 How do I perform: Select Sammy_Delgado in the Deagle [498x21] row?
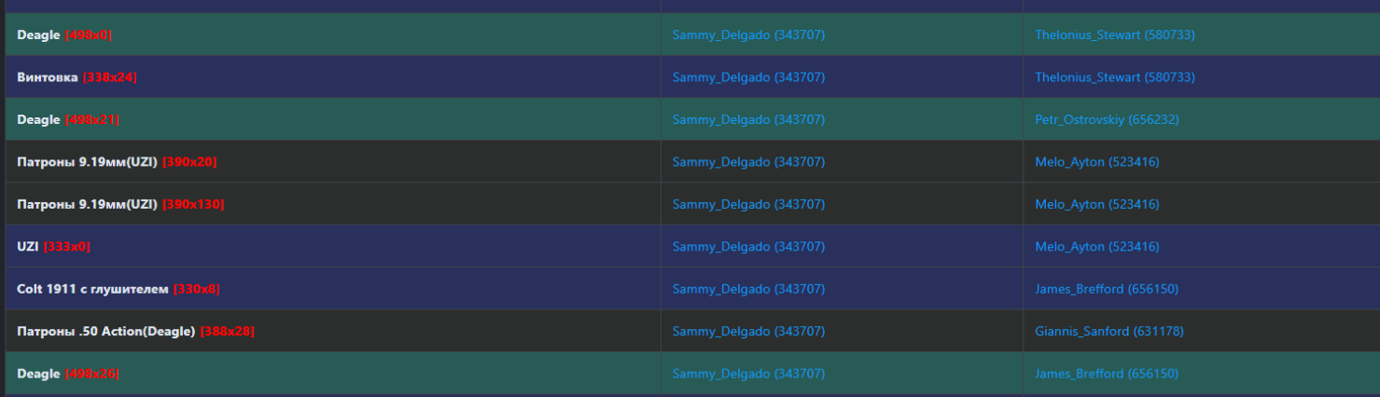coord(748,120)
